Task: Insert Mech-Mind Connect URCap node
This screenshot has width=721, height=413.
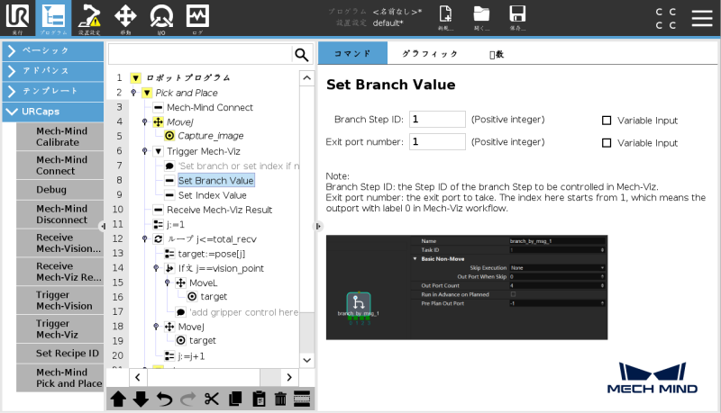Action: click(x=59, y=166)
